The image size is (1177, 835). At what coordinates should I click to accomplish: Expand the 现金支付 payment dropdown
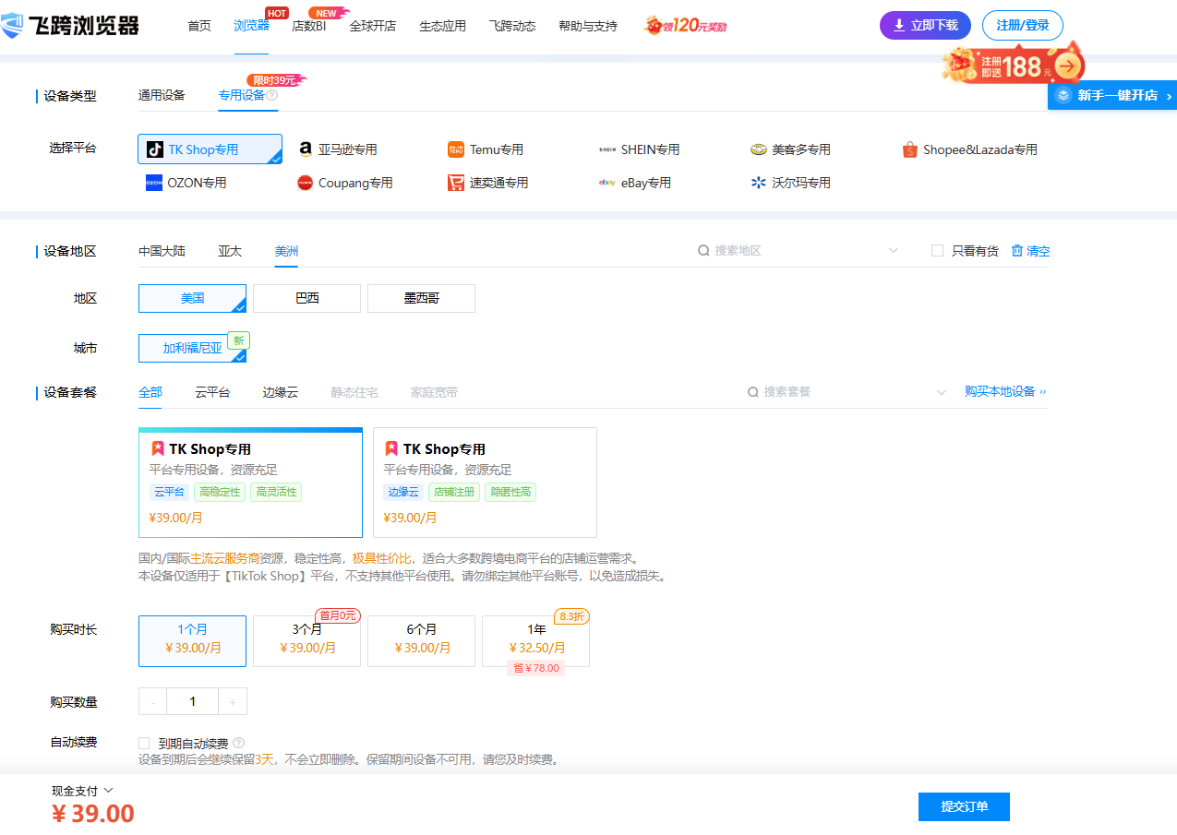point(109,790)
